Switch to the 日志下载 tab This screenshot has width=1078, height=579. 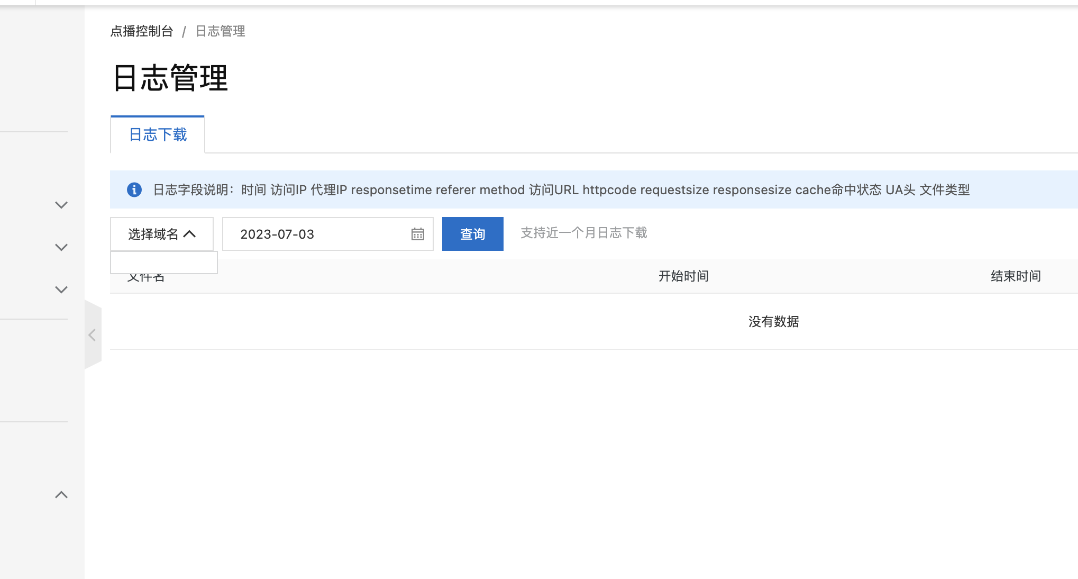pos(158,134)
